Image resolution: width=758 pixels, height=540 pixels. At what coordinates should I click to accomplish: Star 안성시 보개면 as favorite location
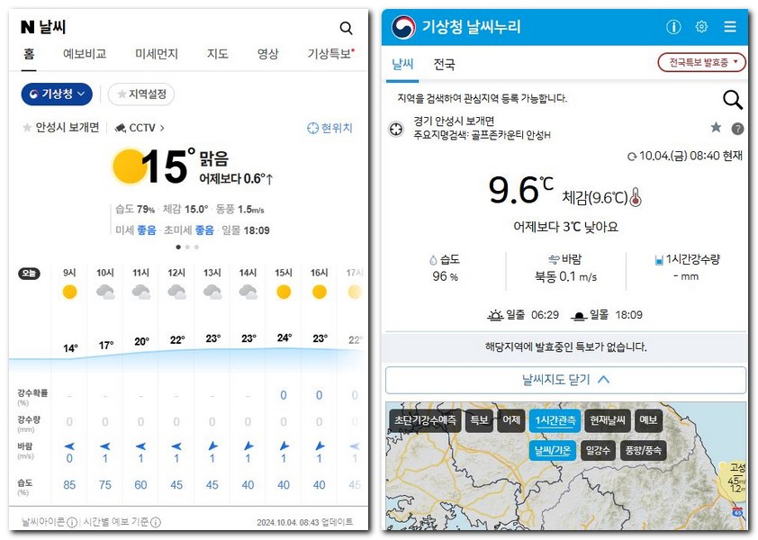pyautogui.click(x=24, y=126)
